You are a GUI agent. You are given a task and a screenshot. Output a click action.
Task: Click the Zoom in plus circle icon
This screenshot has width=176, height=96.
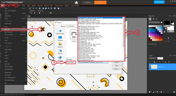35,13
